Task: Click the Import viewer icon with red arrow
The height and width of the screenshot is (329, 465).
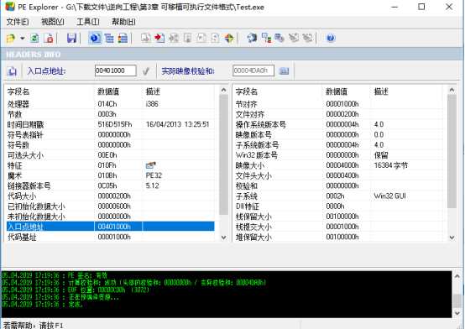Action: coord(159,39)
